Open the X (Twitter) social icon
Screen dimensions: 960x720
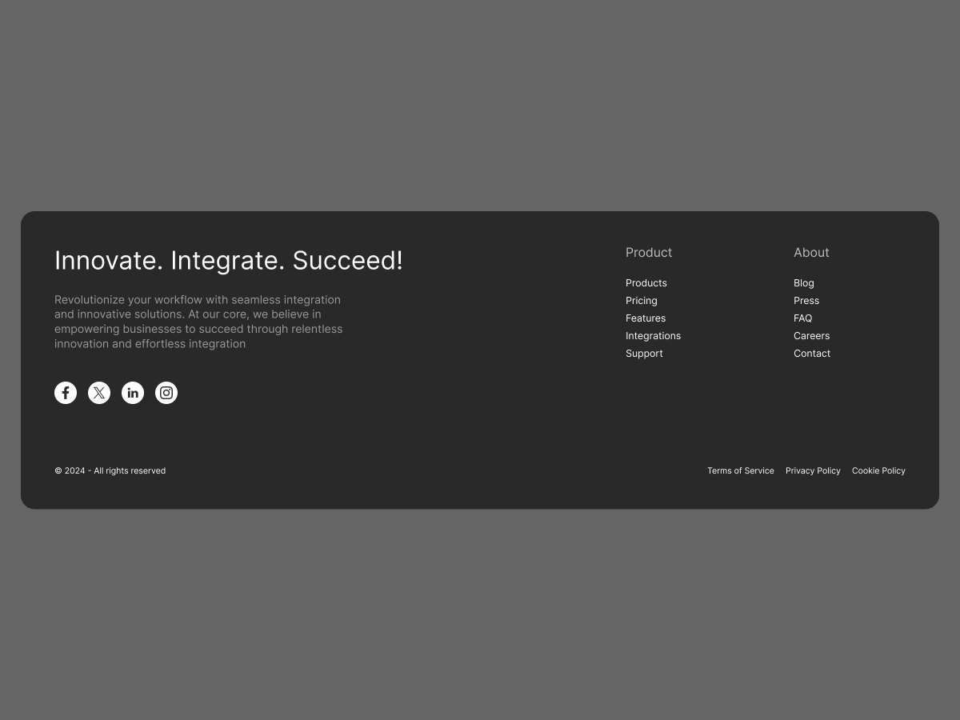click(x=99, y=393)
